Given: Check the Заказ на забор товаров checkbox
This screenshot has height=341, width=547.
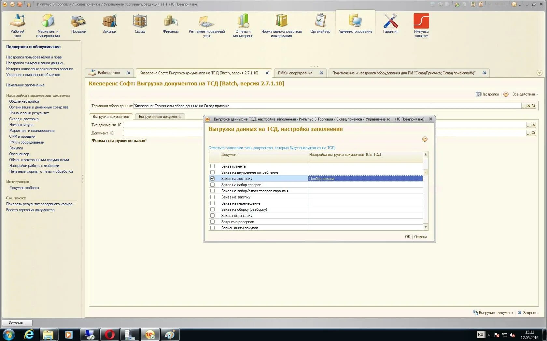Looking at the screenshot, I should (x=212, y=185).
